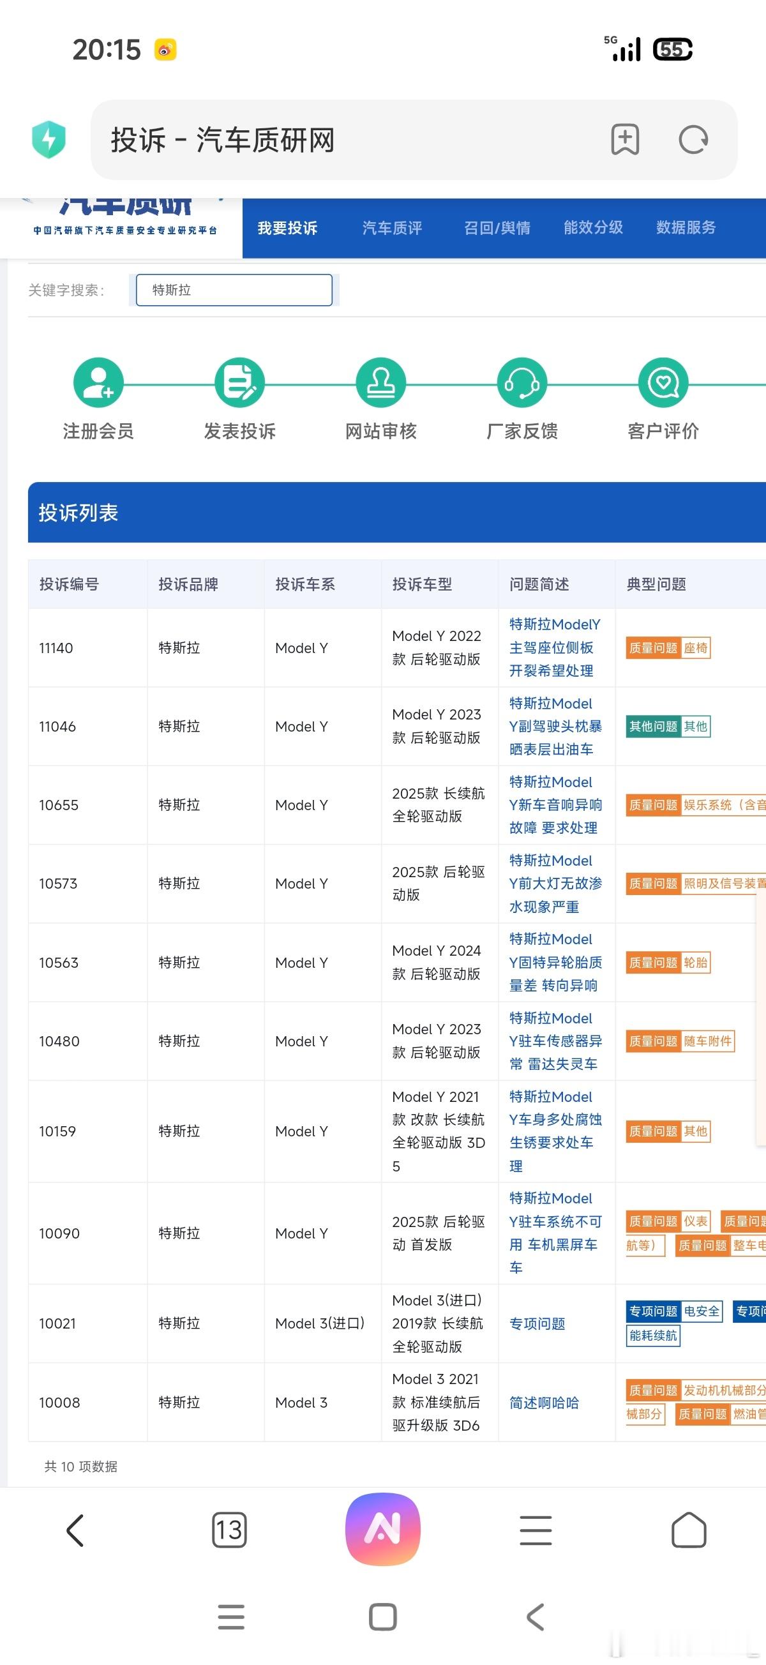
Task: Open complaint about 驻车系统不可用 车机黑屏
Action: [555, 1233]
